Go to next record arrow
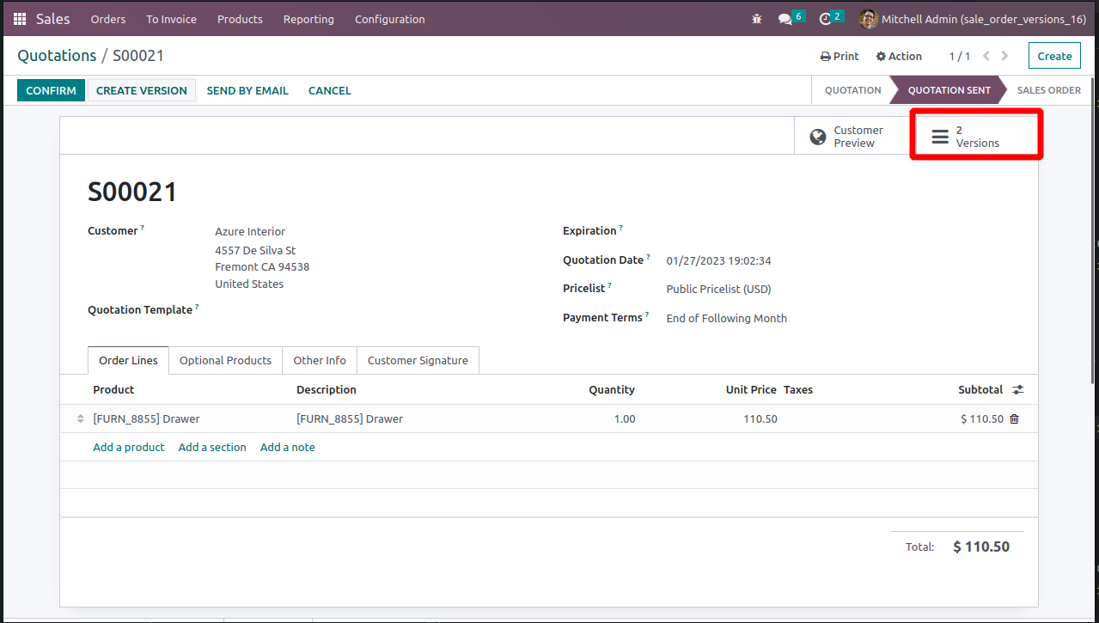 (x=1004, y=56)
